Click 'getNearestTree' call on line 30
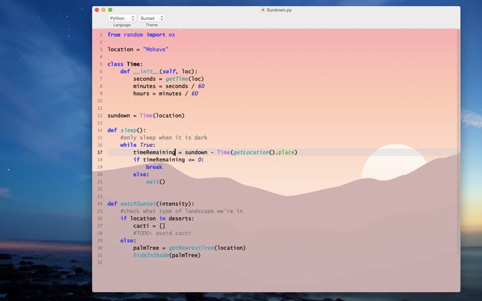This screenshot has width=482, height=301. (191, 248)
